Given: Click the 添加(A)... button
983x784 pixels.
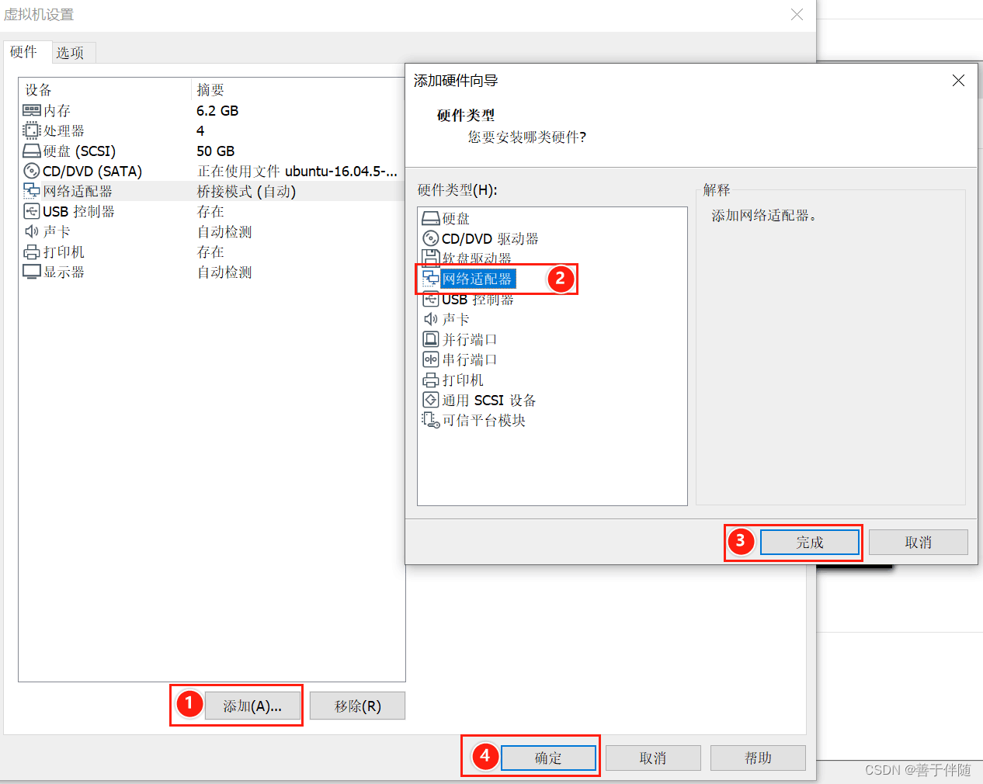Looking at the screenshot, I should click(x=252, y=706).
